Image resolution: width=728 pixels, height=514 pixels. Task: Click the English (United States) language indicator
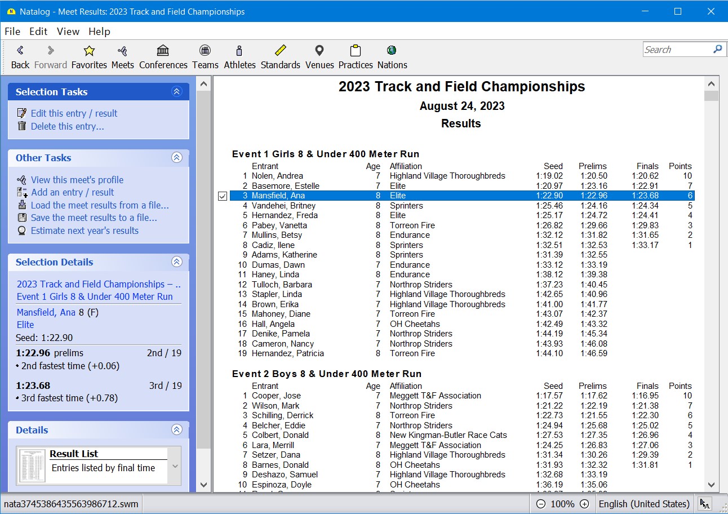pos(643,504)
